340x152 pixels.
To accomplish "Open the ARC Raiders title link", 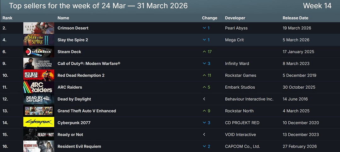I will [x=70, y=87].
